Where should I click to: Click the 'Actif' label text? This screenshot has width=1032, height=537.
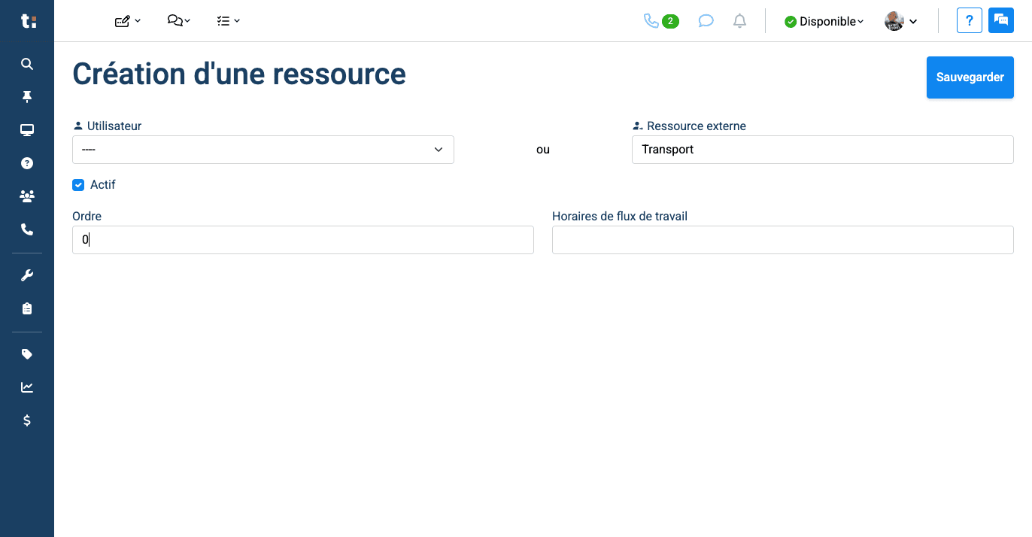103,185
